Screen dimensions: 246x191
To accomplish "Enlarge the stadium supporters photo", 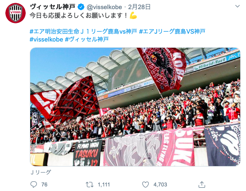I will [135, 107].
